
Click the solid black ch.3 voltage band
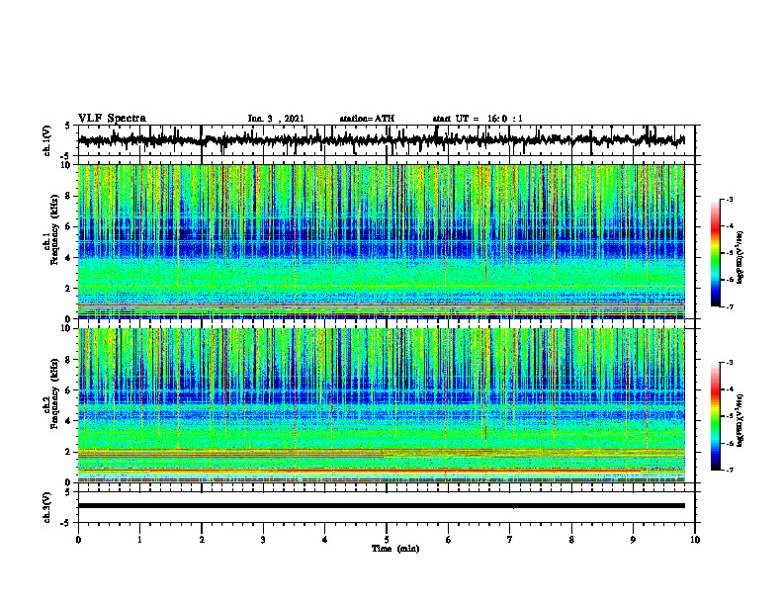(x=381, y=506)
